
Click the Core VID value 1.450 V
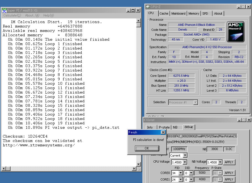coord(215,39)
